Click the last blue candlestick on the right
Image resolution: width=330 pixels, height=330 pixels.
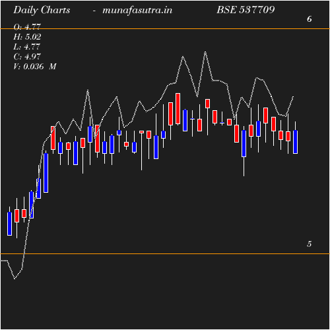click(295, 142)
